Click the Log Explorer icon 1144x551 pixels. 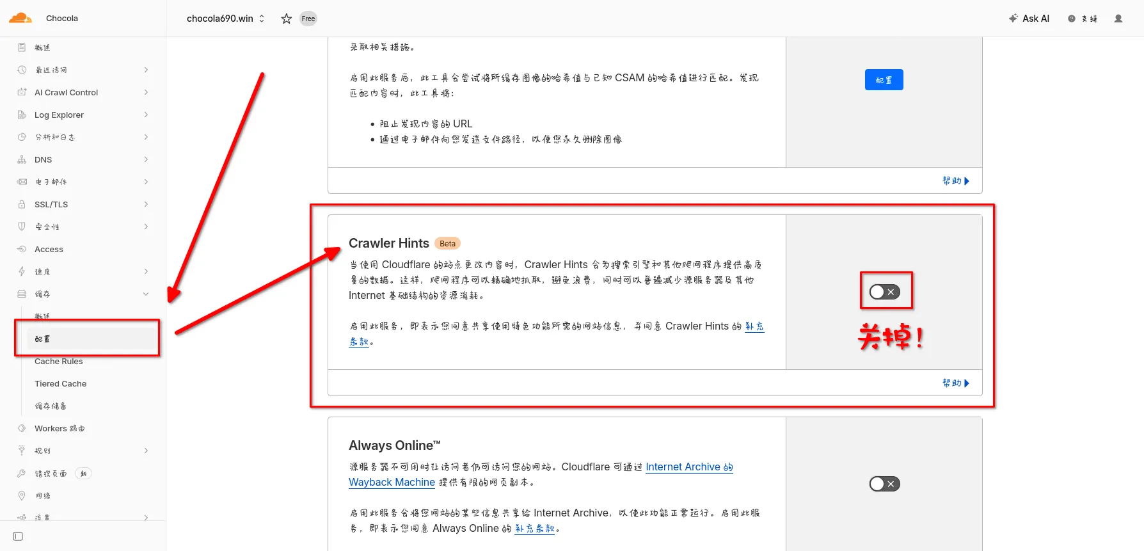(x=22, y=115)
